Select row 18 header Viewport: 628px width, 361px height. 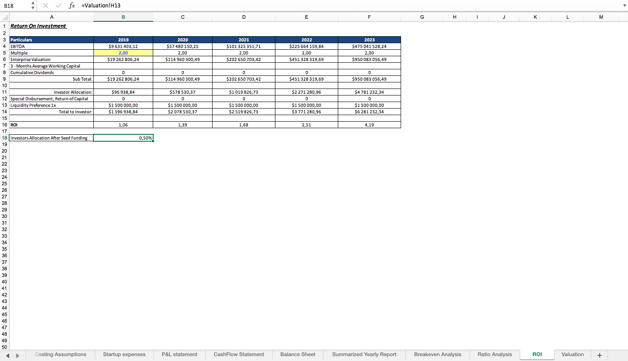[x=4, y=138]
